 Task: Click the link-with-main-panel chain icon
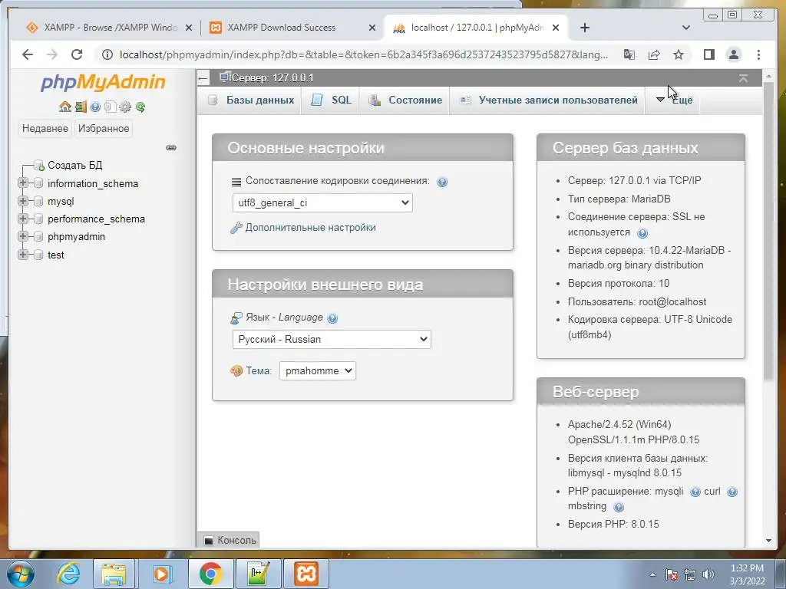[171, 148]
